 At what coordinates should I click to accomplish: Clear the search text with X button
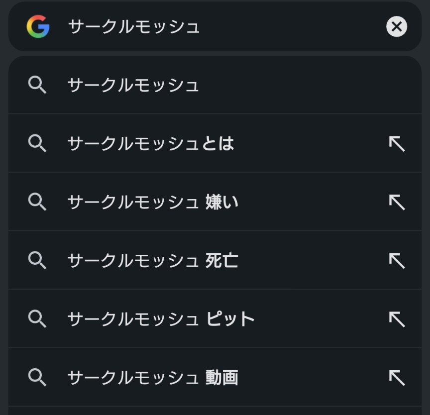(x=397, y=26)
